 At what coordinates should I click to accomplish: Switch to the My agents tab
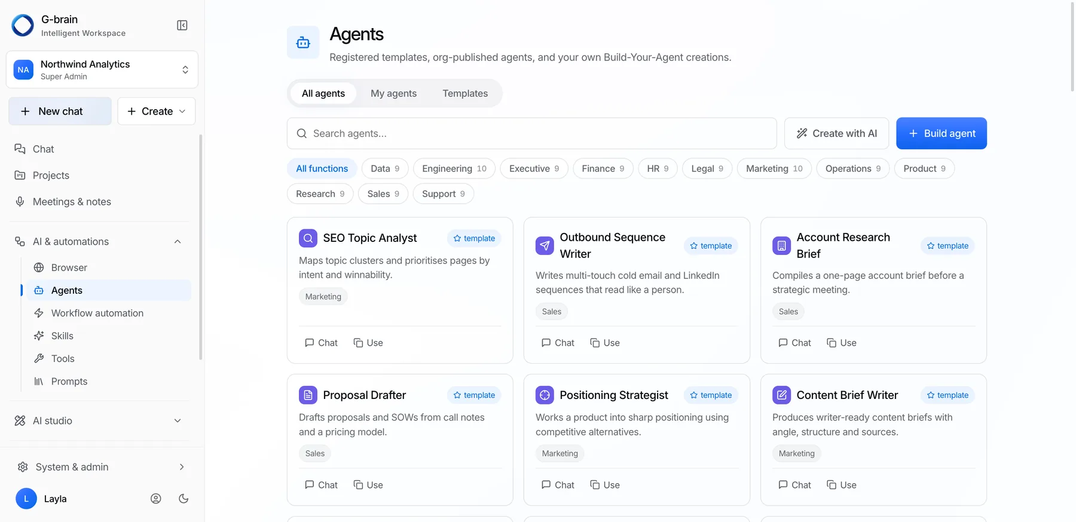(393, 93)
